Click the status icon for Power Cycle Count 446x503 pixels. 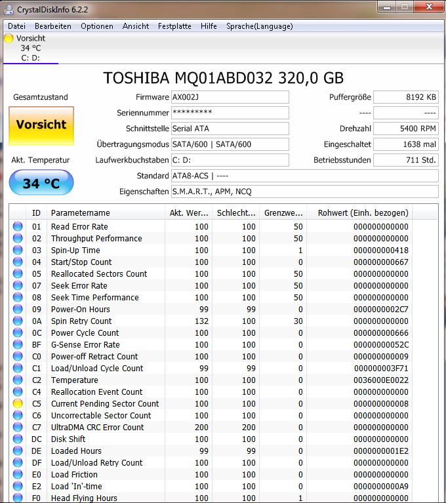tap(18, 332)
